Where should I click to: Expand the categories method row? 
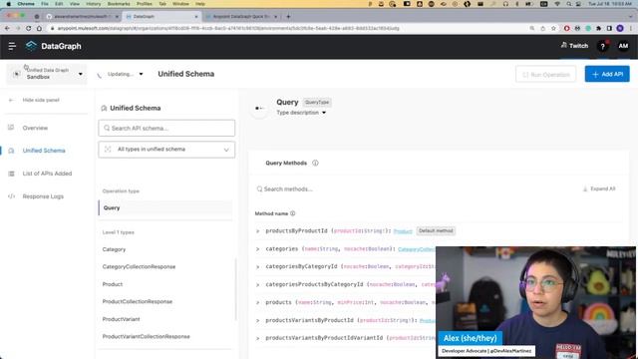pyautogui.click(x=257, y=249)
